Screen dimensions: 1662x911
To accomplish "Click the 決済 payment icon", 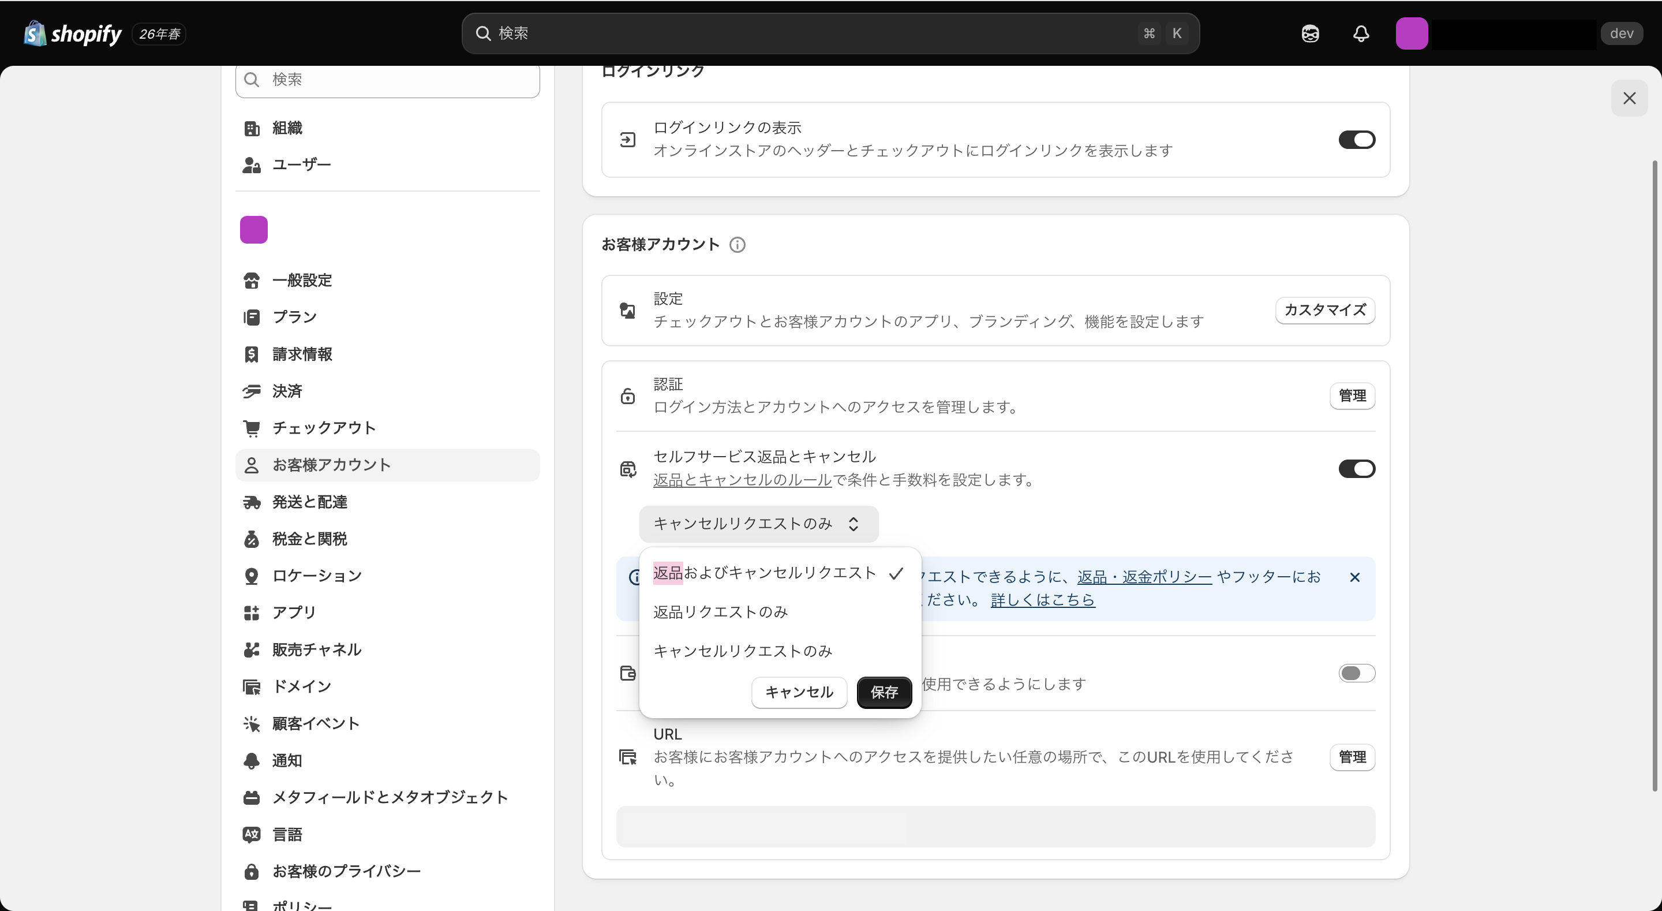I will click(251, 391).
